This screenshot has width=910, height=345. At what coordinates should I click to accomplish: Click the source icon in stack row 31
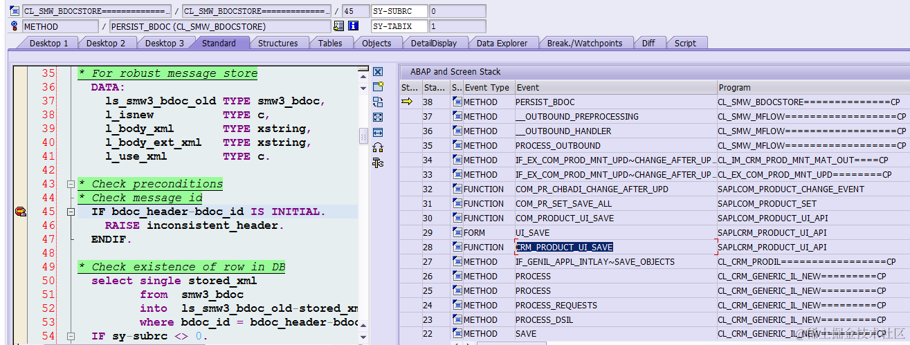pyautogui.click(x=457, y=203)
